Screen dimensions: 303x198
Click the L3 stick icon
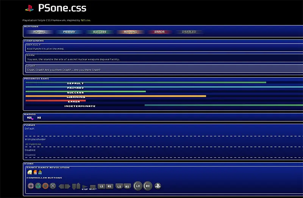click(x=138, y=186)
